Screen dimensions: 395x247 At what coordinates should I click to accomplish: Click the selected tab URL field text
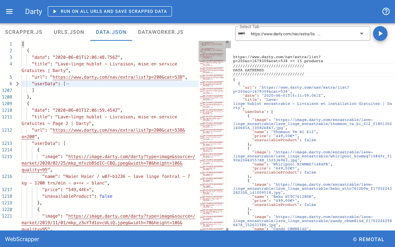pyautogui.click(x=285, y=34)
